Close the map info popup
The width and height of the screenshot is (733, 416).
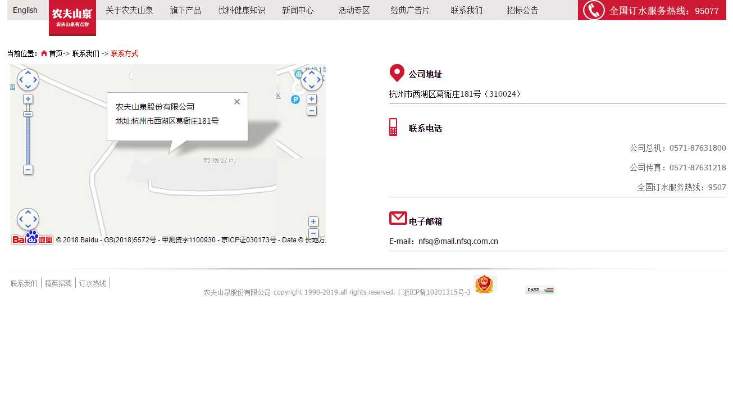click(x=237, y=102)
